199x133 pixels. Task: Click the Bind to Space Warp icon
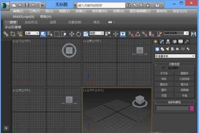tap(20, 34)
